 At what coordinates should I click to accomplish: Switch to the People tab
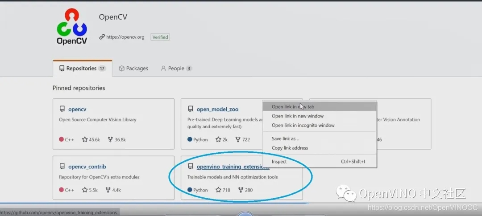click(176, 69)
